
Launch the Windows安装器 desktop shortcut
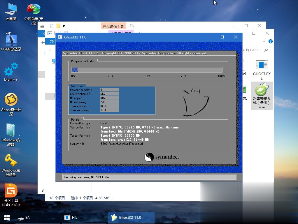(x=11, y=135)
